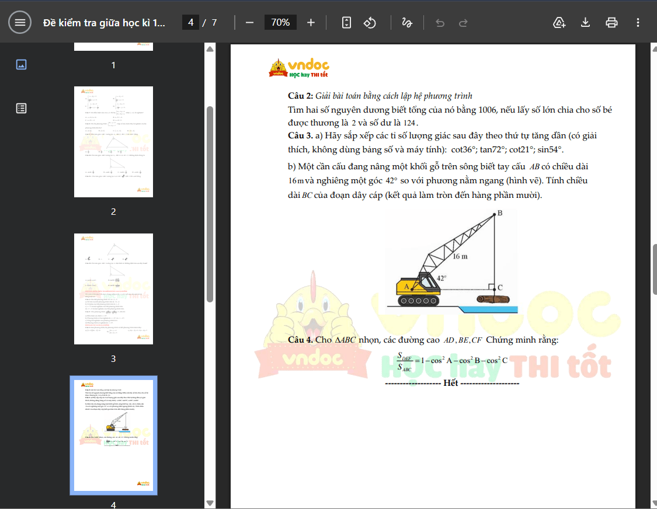
Task: Select page 3 thumbnail
Action: pos(113,288)
